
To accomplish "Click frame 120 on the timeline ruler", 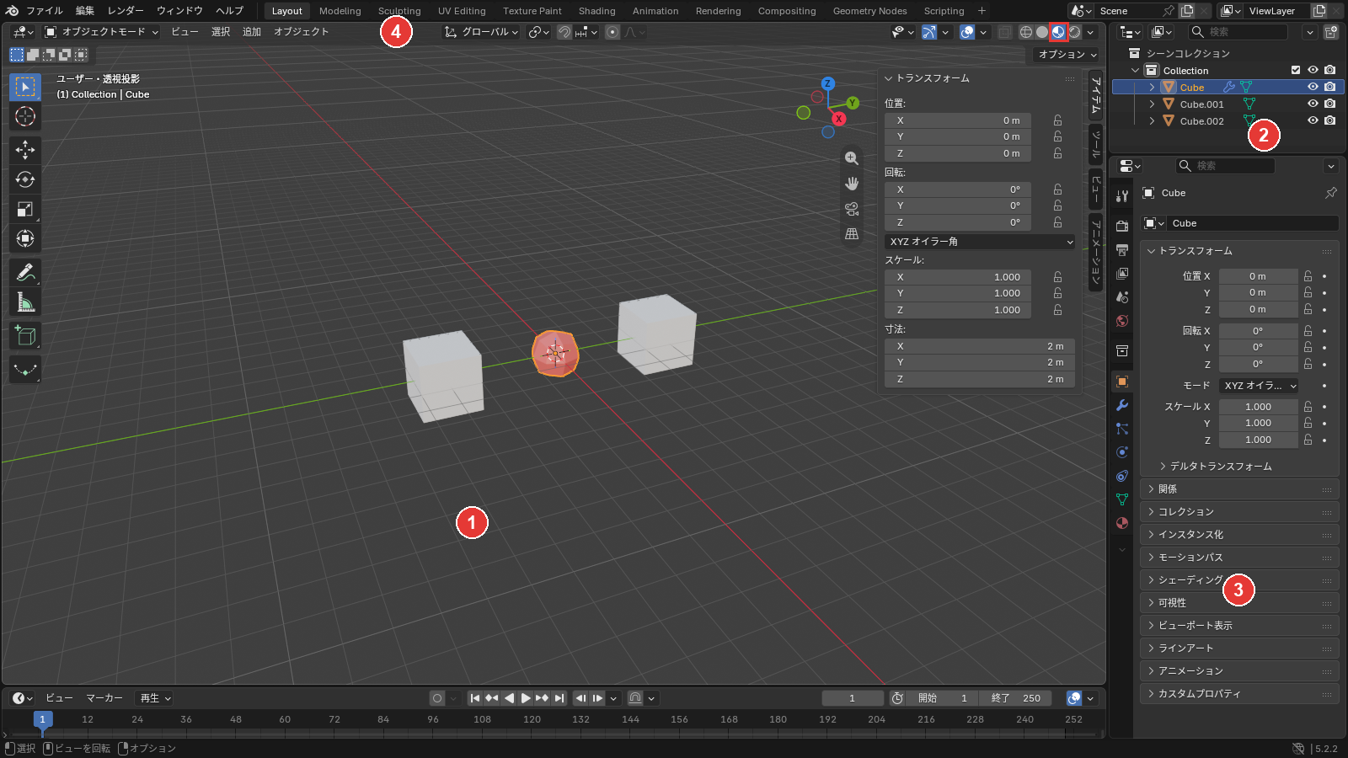I will [532, 719].
